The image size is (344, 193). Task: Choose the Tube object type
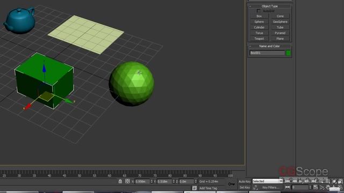pos(280,27)
